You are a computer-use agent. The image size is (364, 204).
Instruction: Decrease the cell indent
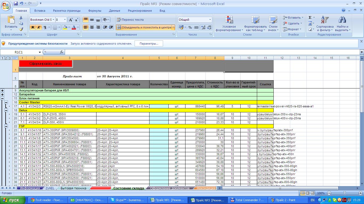coord(105,27)
